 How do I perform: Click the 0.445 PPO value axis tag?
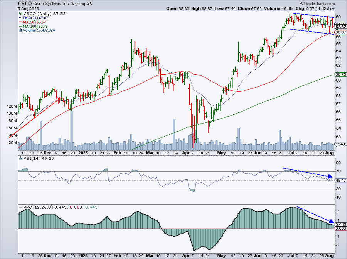point(340,224)
